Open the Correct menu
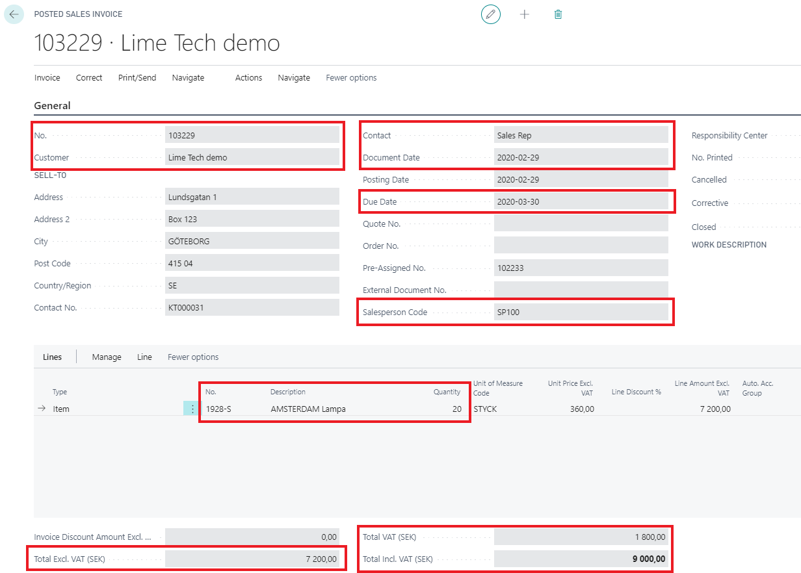 (x=89, y=78)
